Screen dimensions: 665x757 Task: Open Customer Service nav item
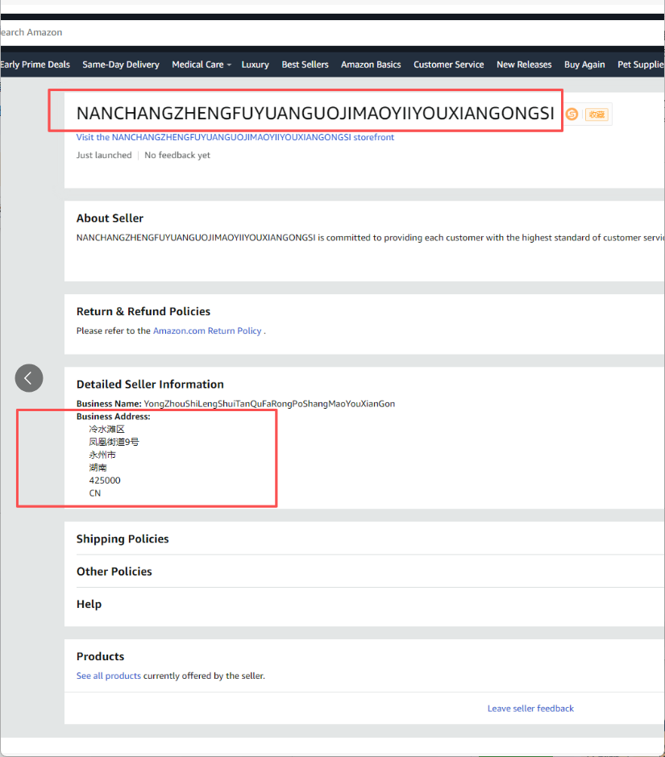coord(448,64)
